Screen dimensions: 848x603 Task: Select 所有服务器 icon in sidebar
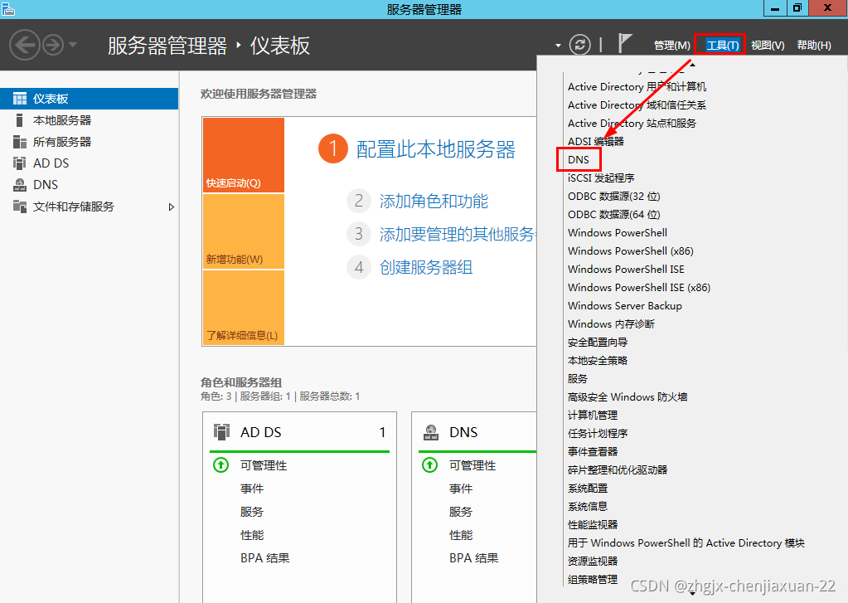click(19, 142)
